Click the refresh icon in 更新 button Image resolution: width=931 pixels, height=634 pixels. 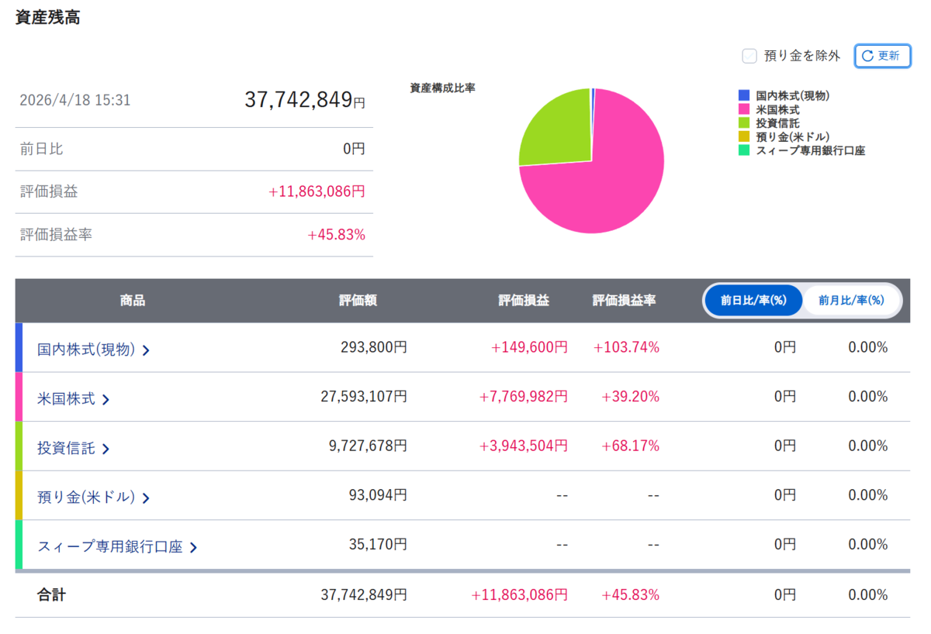pyautogui.click(x=867, y=56)
